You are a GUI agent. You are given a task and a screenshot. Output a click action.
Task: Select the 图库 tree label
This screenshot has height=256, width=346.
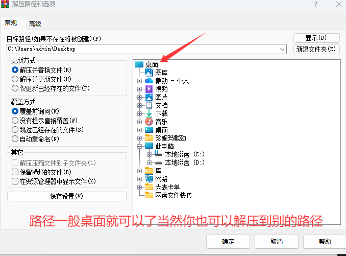(x=162, y=73)
